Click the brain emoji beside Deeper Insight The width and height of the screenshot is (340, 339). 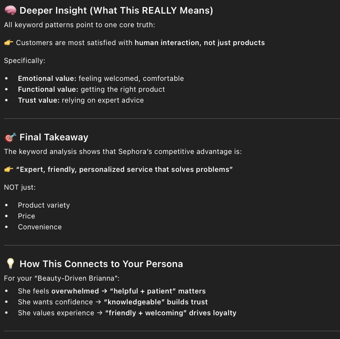[10, 11]
